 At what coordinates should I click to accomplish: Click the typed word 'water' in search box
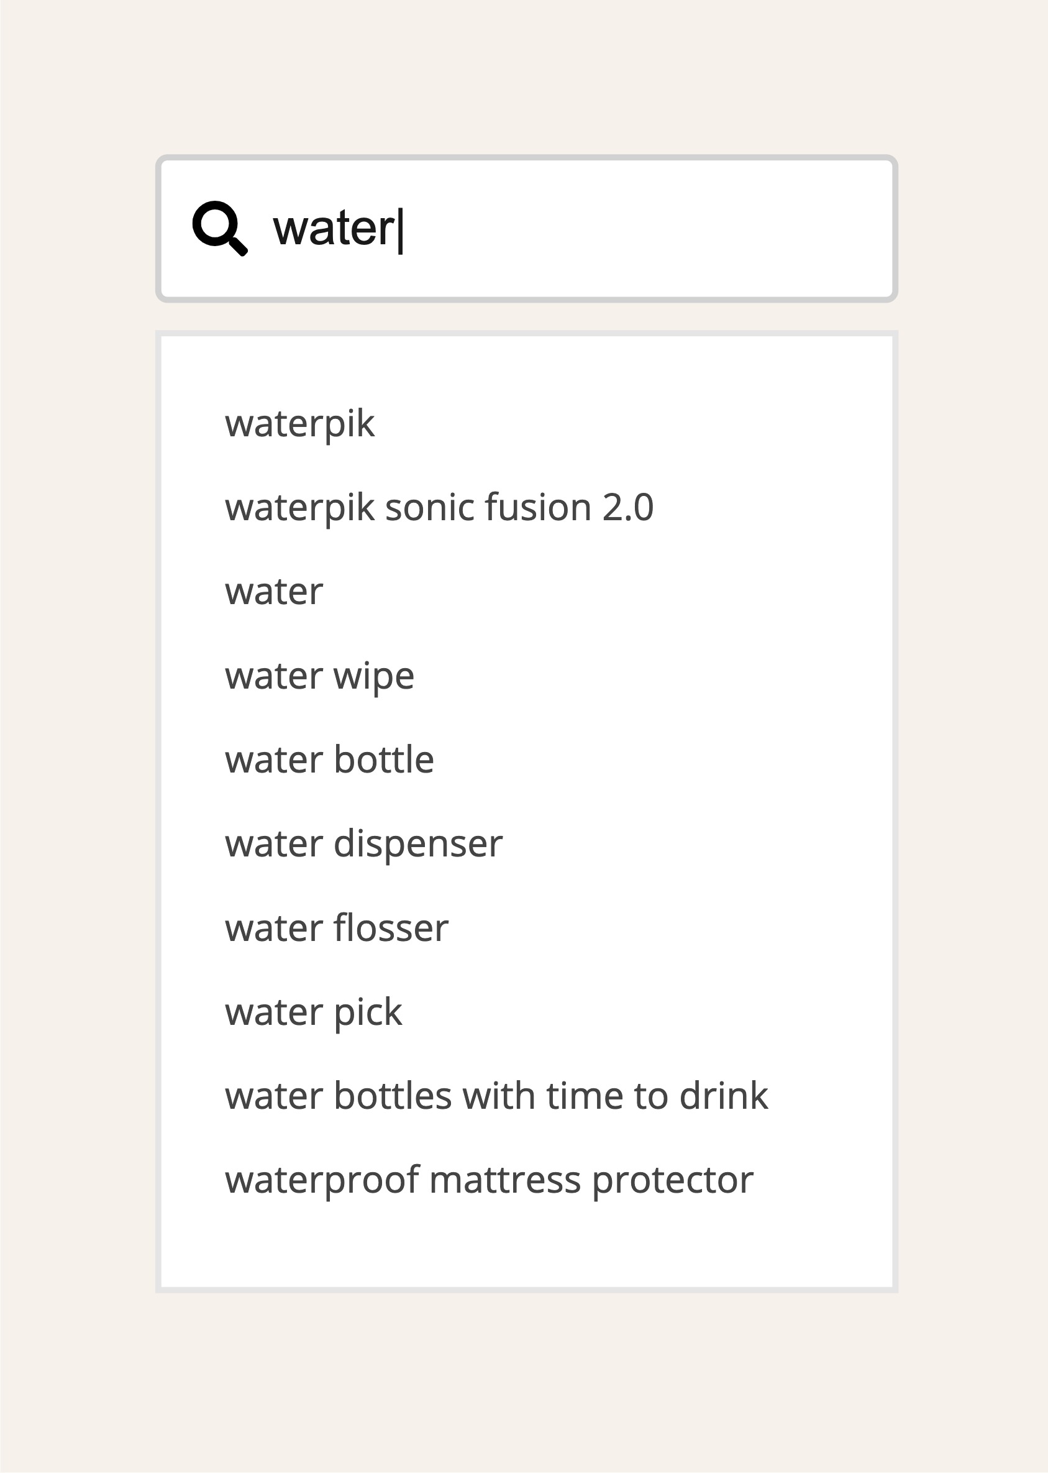pos(334,229)
